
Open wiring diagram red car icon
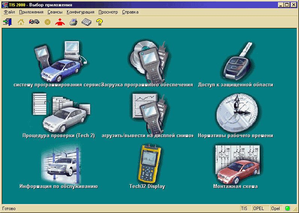click(x=238, y=164)
